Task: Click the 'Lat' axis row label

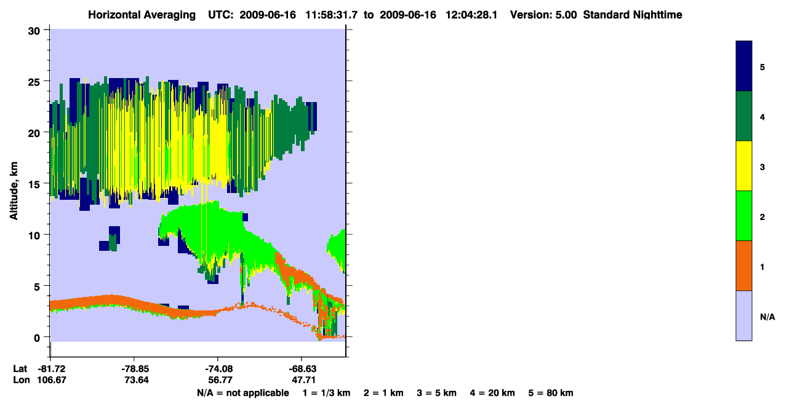Action: [20, 369]
